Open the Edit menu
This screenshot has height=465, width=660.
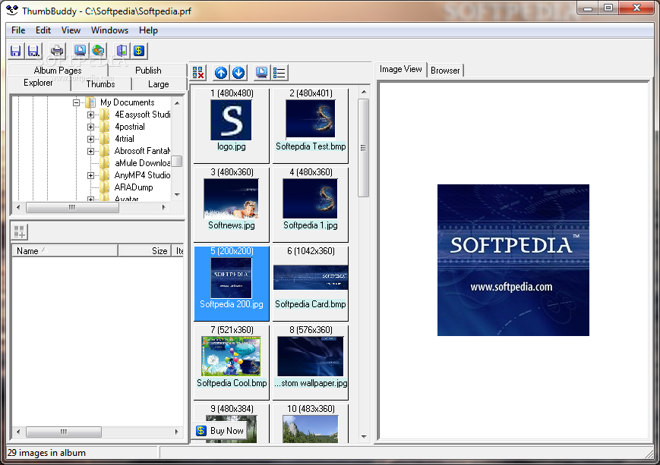43,30
